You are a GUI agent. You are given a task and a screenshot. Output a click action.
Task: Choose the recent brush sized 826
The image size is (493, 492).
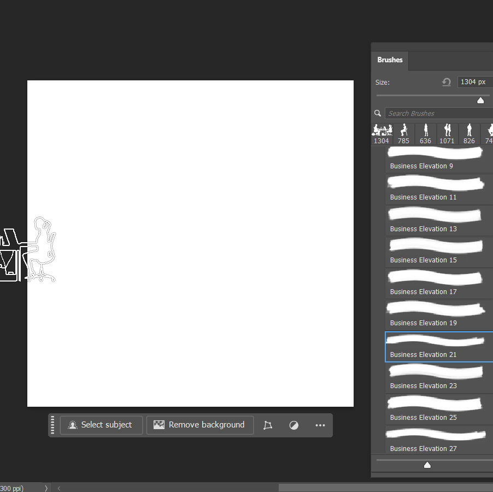469,134
